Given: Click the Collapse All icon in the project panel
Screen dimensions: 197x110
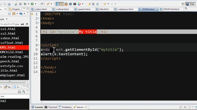Looking at the screenshot, I should pos(9,13).
